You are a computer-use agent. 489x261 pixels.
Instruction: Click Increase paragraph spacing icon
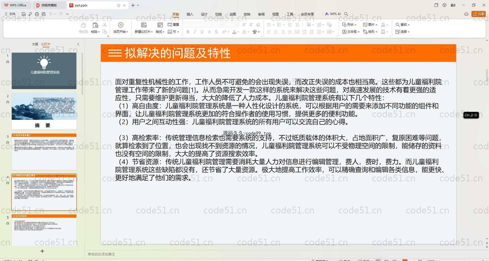click(304, 32)
